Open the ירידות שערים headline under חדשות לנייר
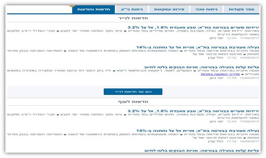 click(x=194, y=27)
